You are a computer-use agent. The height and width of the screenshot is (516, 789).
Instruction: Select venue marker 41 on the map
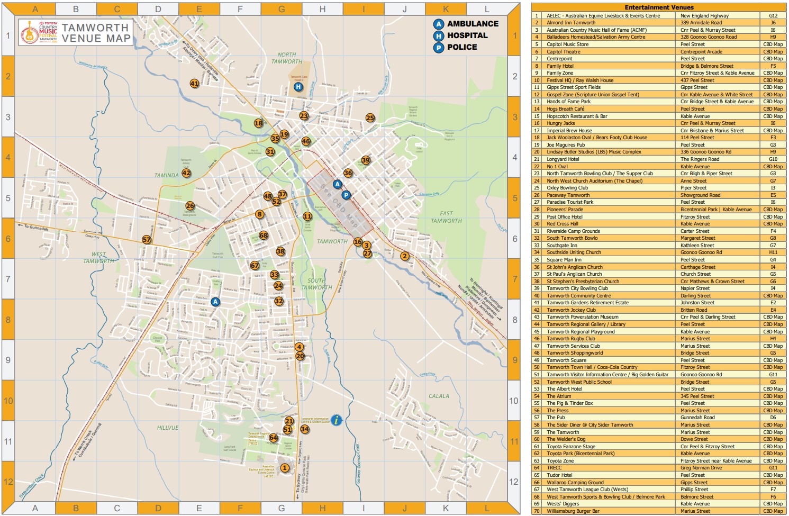195,83
